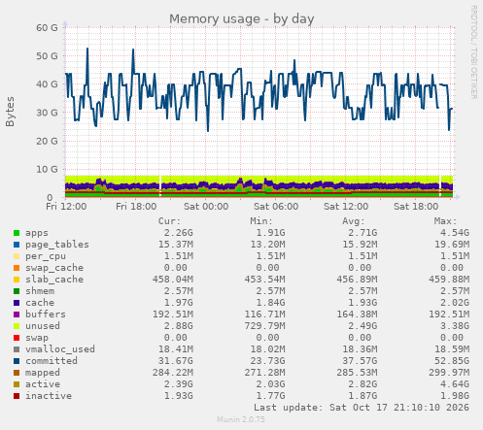483x430 pixels.
Task: Click the unused min value 729.79M
Action: tap(264, 326)
